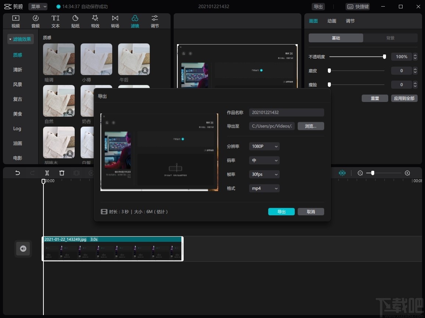
Task: Toggle the timeline snapping magnet icon
Action: 342,173
